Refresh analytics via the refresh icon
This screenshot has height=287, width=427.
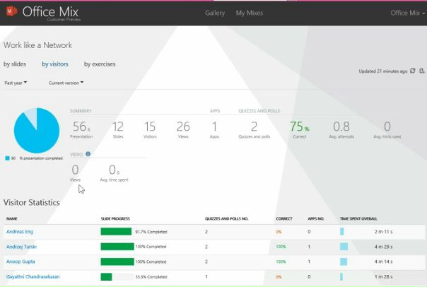(x=413, y=71)
